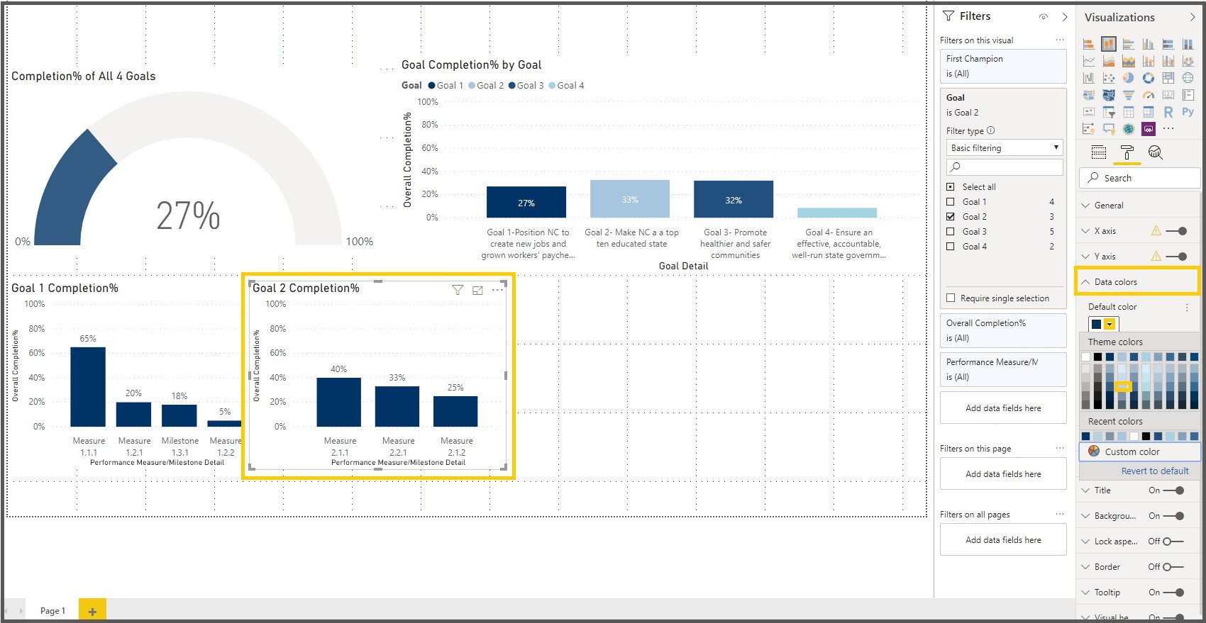Select the area chart visualization icon
This screenshot has width=1206, height=623.
pyautogui.click(x=1109, y=61)
